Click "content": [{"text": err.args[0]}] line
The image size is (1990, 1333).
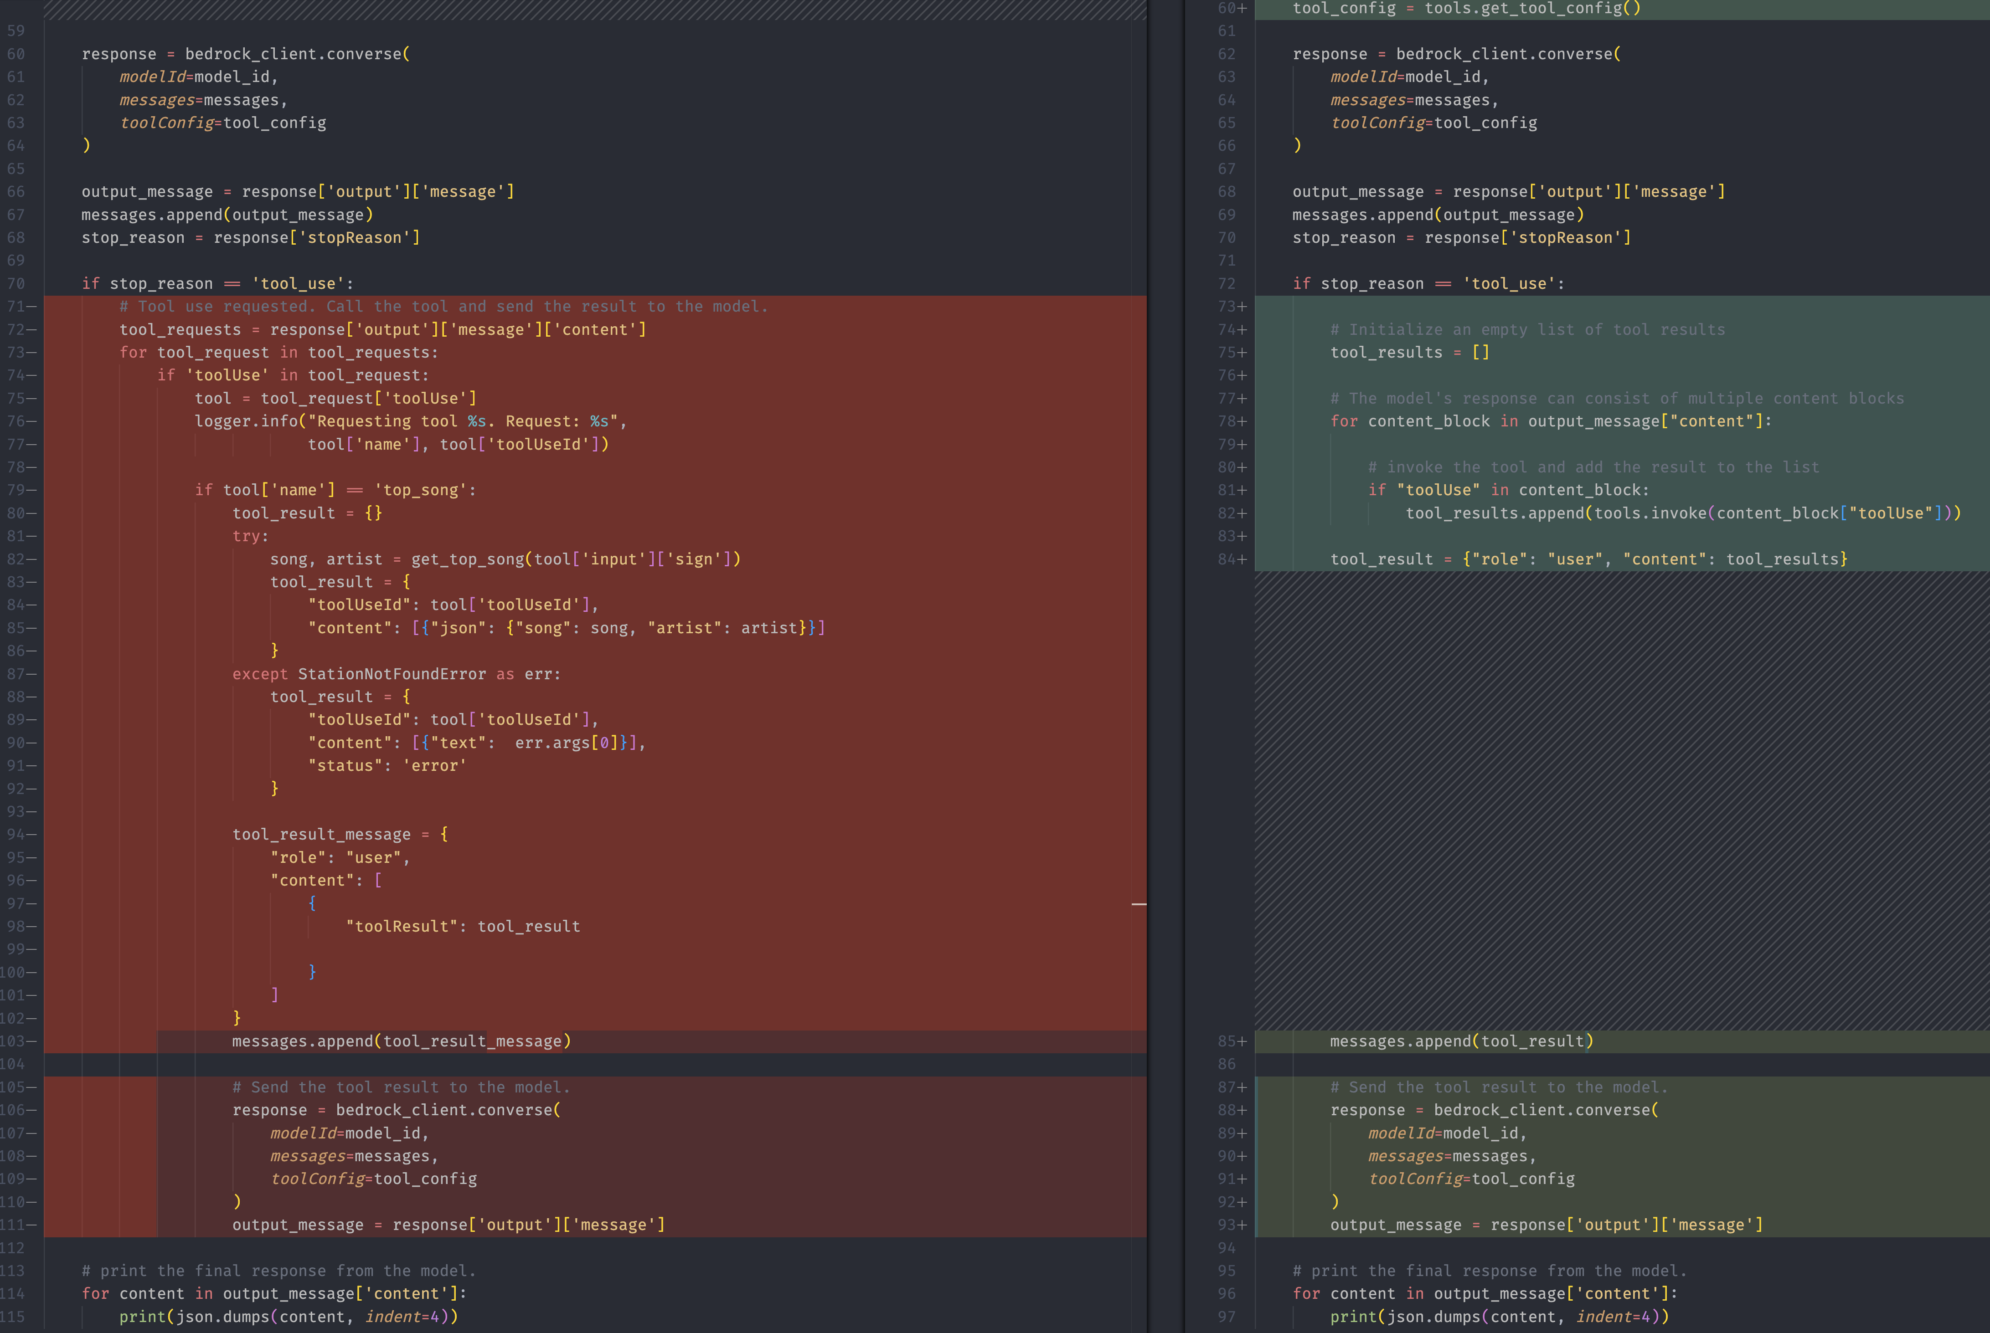[476, 743]
